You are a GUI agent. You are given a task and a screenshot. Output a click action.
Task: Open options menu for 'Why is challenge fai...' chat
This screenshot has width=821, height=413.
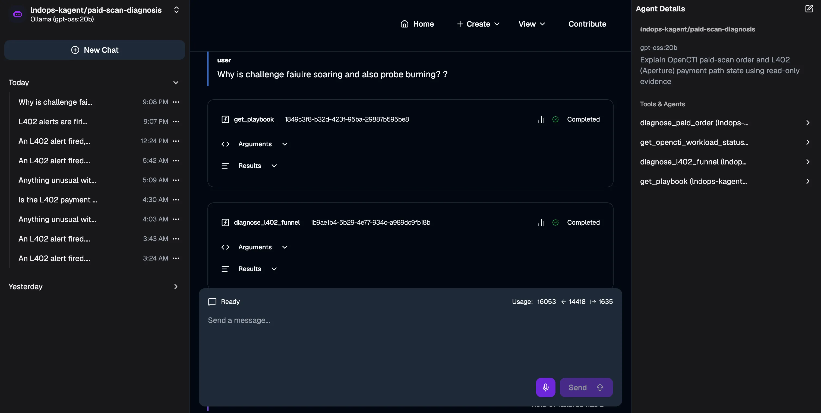176,102
